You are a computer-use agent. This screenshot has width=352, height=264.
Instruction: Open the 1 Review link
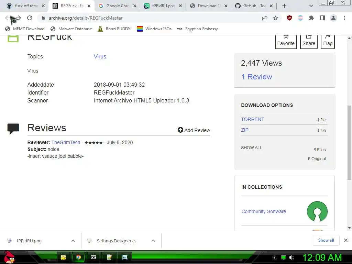(x=256, y=77)
